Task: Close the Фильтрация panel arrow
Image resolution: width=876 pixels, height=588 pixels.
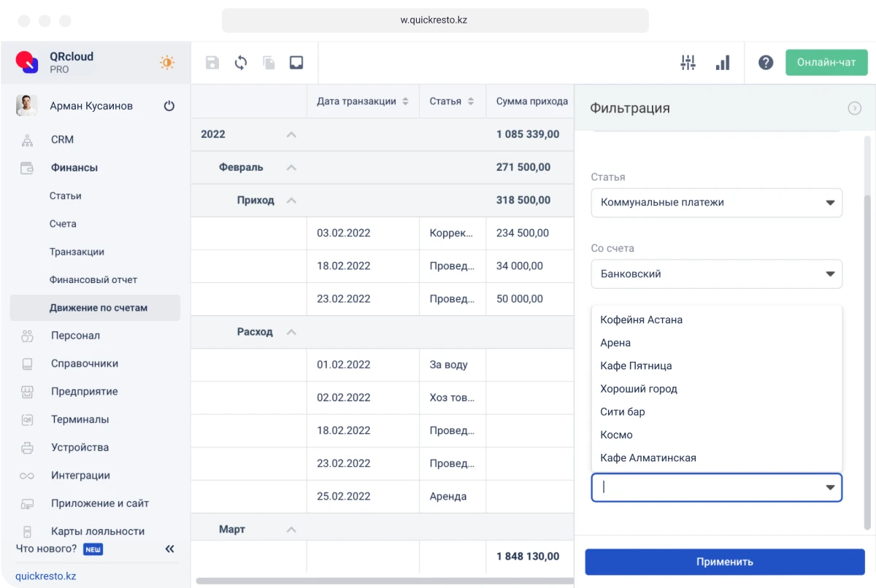Action: (x=854, y=108)
